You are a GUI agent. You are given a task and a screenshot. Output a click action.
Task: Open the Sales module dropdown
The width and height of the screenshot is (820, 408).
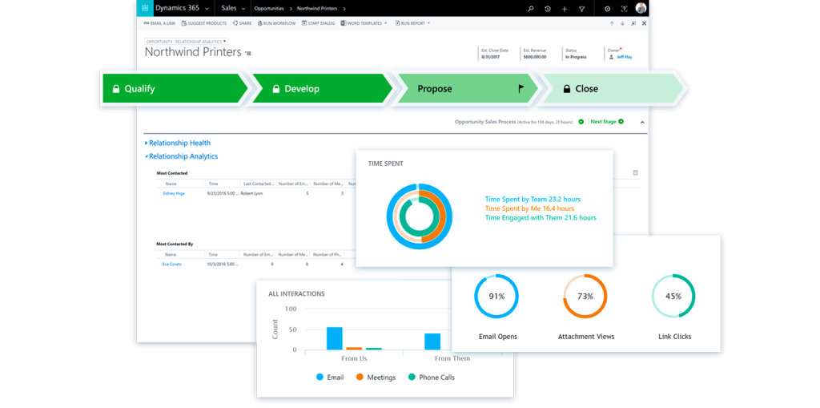(x=233, y=8)
